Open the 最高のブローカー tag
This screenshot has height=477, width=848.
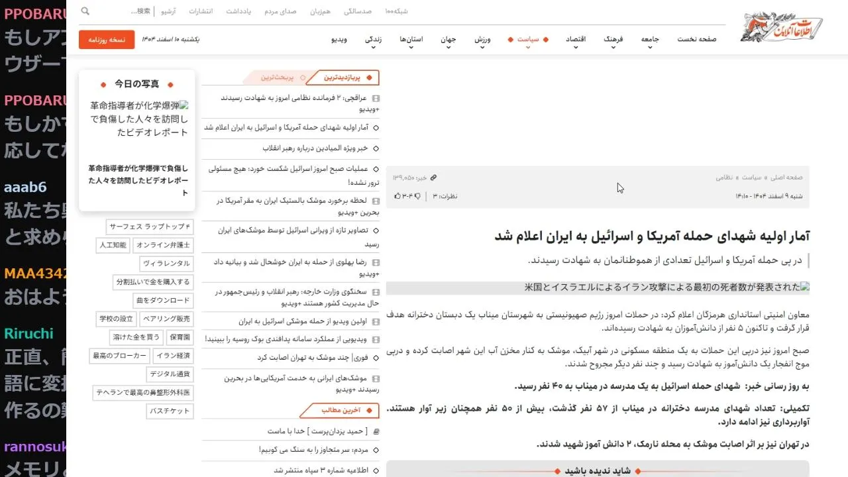[119, 356]
